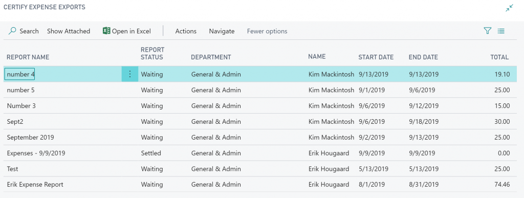524x198 pixels.
Task: Select the 'September 2019' report name
Action: pos(30,137)
